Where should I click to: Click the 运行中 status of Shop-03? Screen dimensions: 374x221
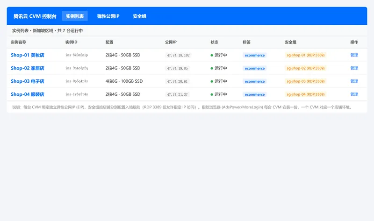[219, 81]
